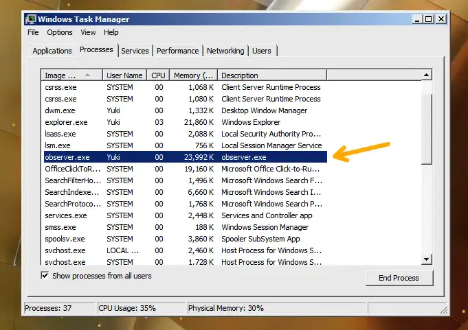The height and width of the screenshot is (330, 468).
Task: Click the Windows Explorer description
Action: [x=251, y=122]
